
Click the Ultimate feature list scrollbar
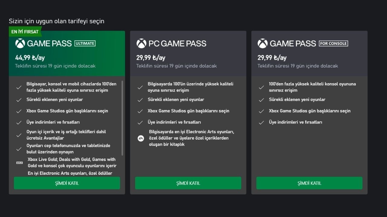pos(122,118)
